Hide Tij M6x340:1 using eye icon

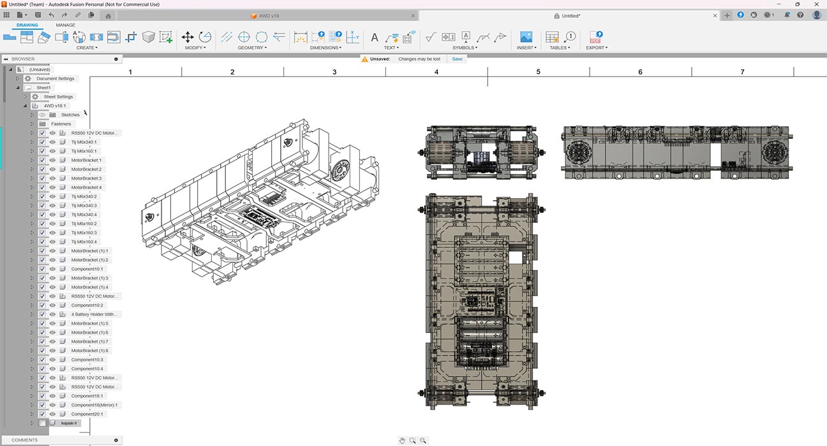53,142
